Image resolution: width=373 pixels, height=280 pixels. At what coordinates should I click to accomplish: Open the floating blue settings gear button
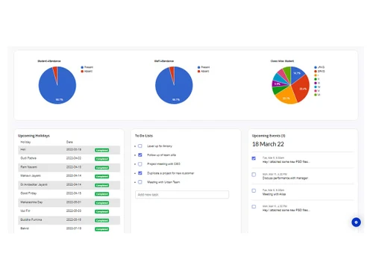[356, 223]
